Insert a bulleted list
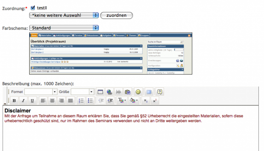Screen dimensions: 264x151 point(90,101)
